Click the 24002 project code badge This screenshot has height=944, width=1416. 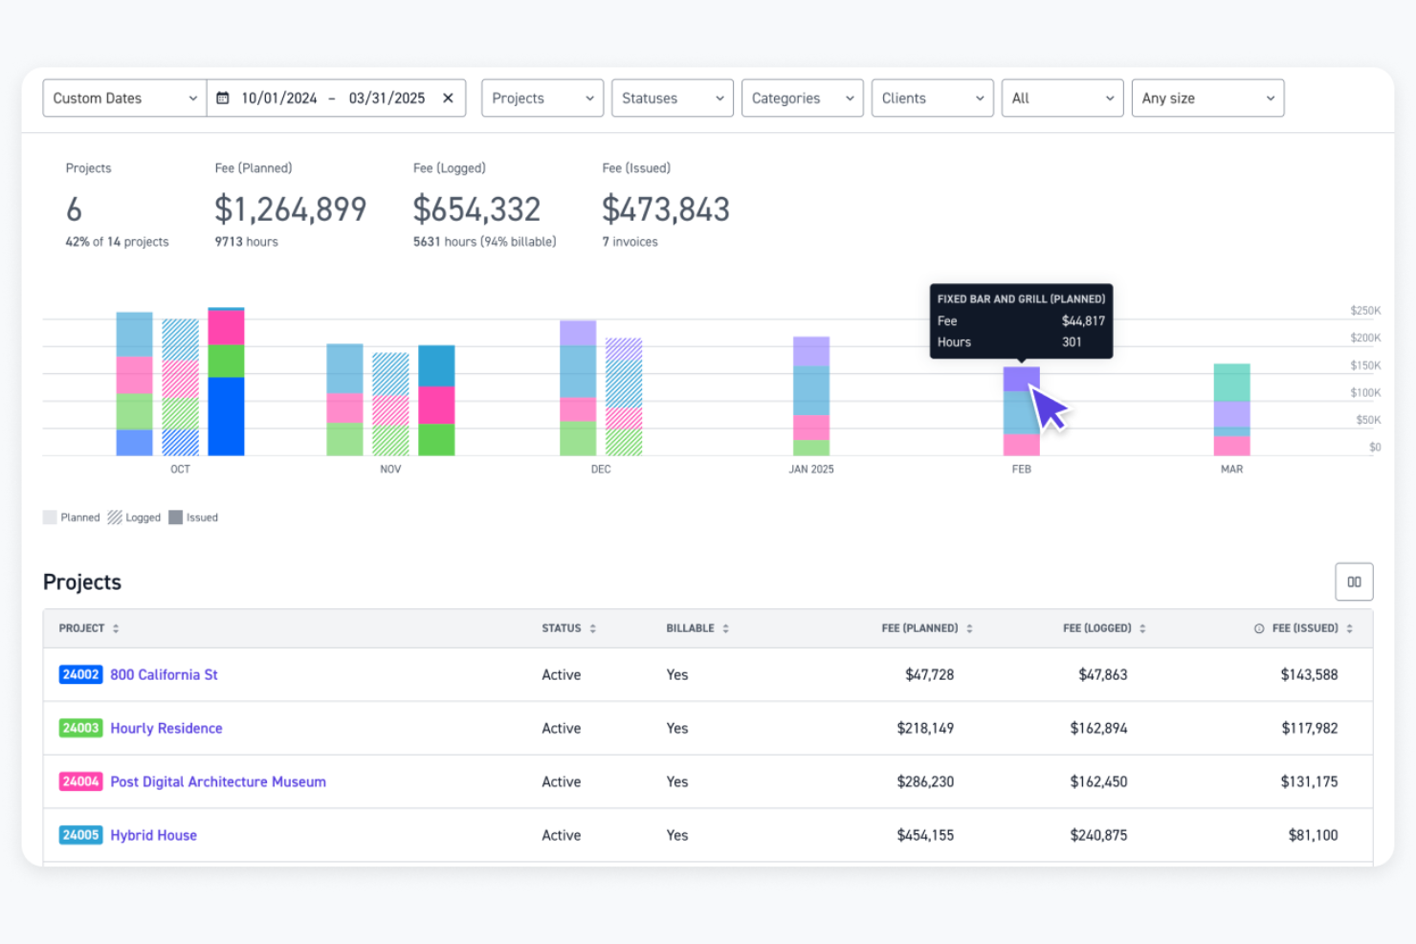tap(80, 674)
